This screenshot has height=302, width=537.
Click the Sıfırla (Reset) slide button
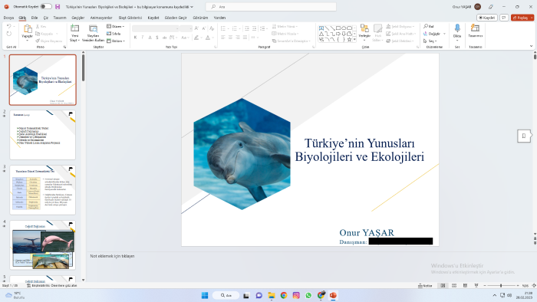[x=114, y=34]
